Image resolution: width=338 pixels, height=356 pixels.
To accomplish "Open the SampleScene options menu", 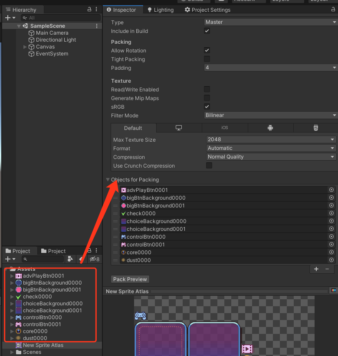I will (97, 26).
